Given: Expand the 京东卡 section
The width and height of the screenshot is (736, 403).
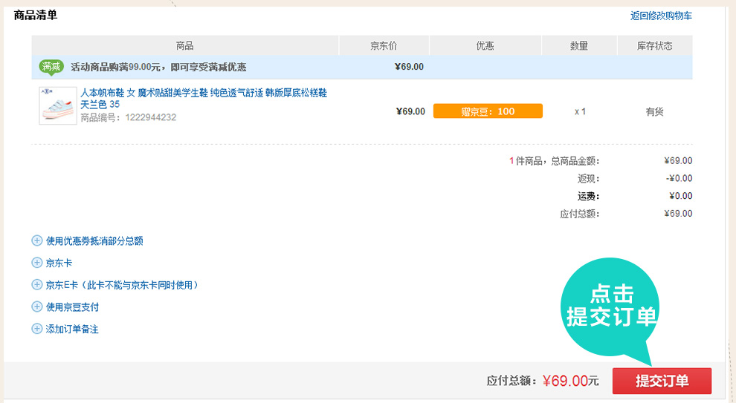Looking at the screenshot, I should pyautogui.click(x=37, y=263).
